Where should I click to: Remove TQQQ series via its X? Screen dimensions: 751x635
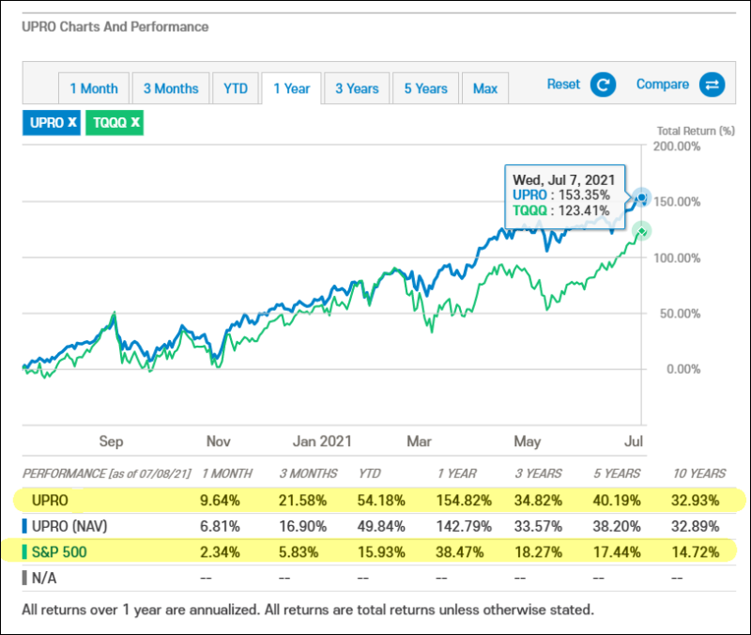point(135,122)
